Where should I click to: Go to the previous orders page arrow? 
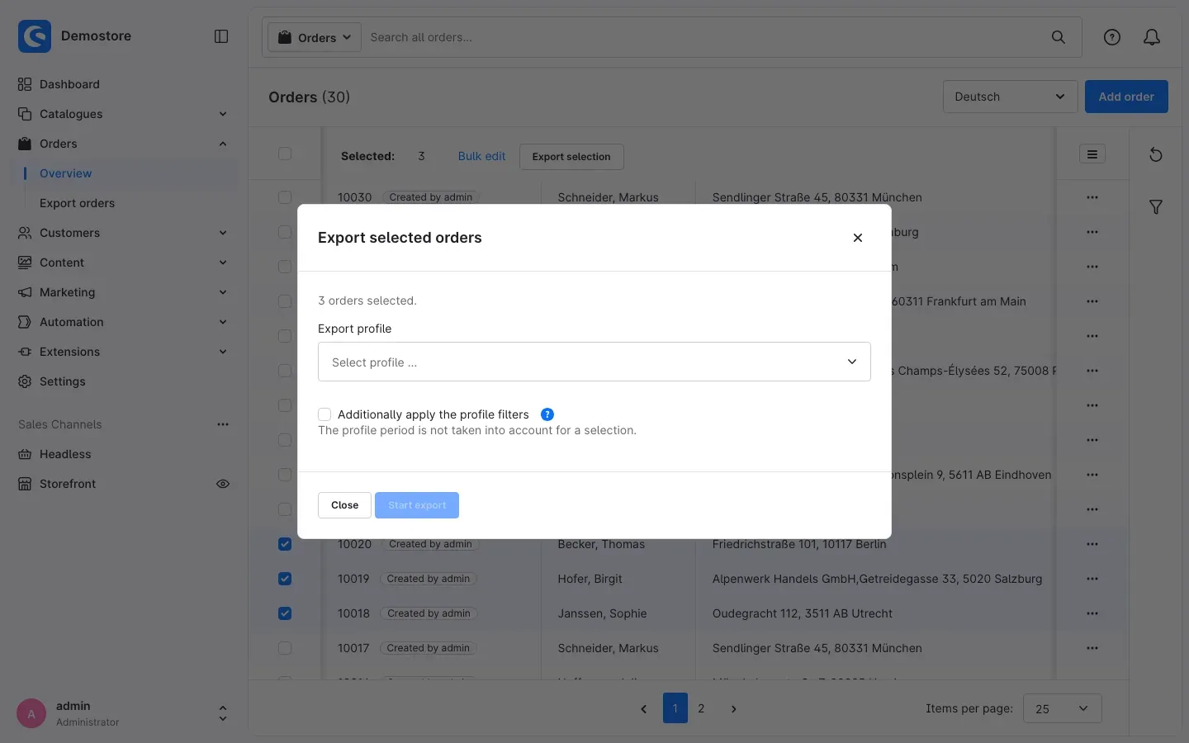[x=644, y=708]
